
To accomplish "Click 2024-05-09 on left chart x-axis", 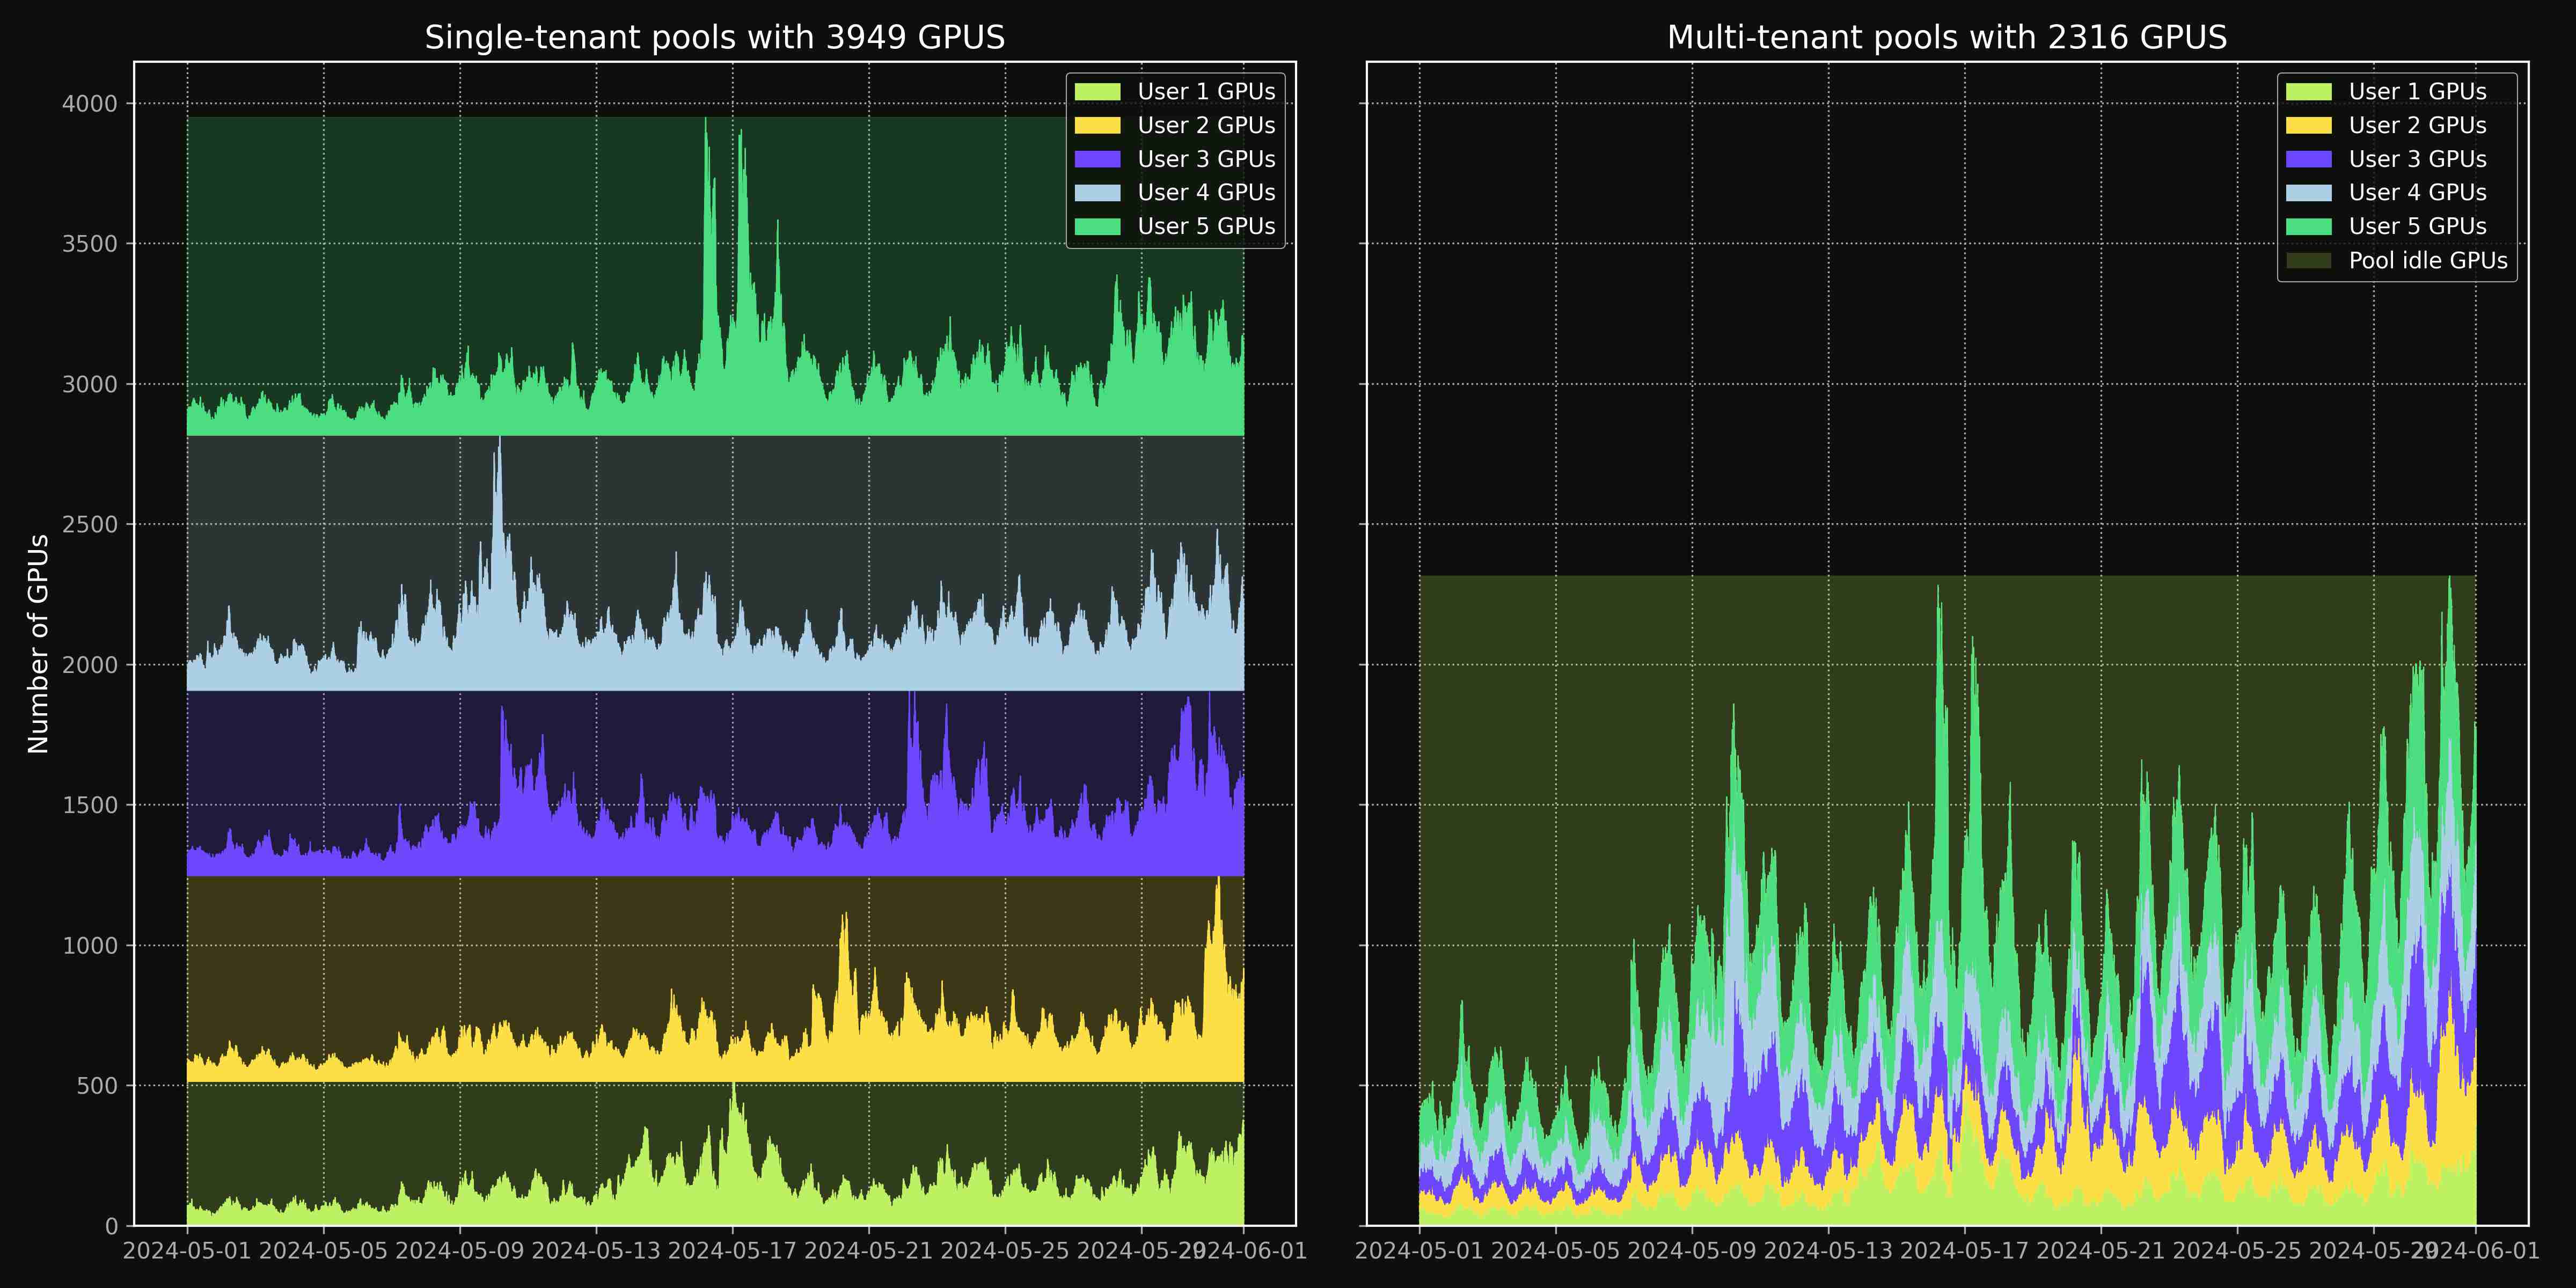I will click(460, 1251).
